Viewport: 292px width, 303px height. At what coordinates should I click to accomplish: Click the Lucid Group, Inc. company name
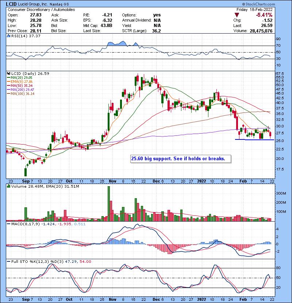[x=33, y=4]
